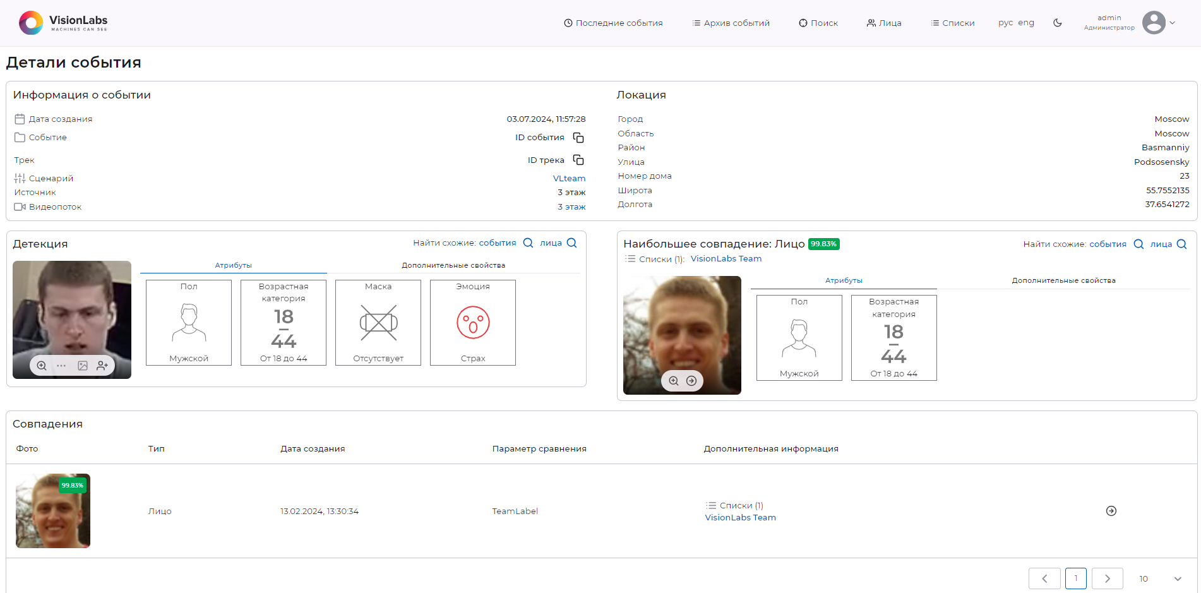Open matched face details arrow in table row
The height and width of the screenshot is (593, 1201).
coord(1111,511)
